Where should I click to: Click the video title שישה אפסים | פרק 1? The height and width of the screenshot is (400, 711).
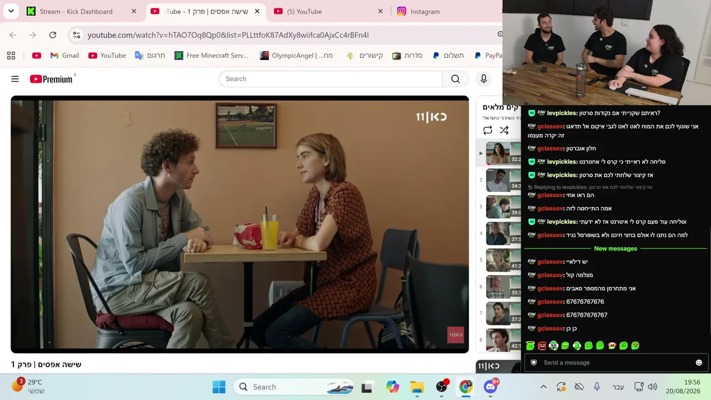pos(46,364)
